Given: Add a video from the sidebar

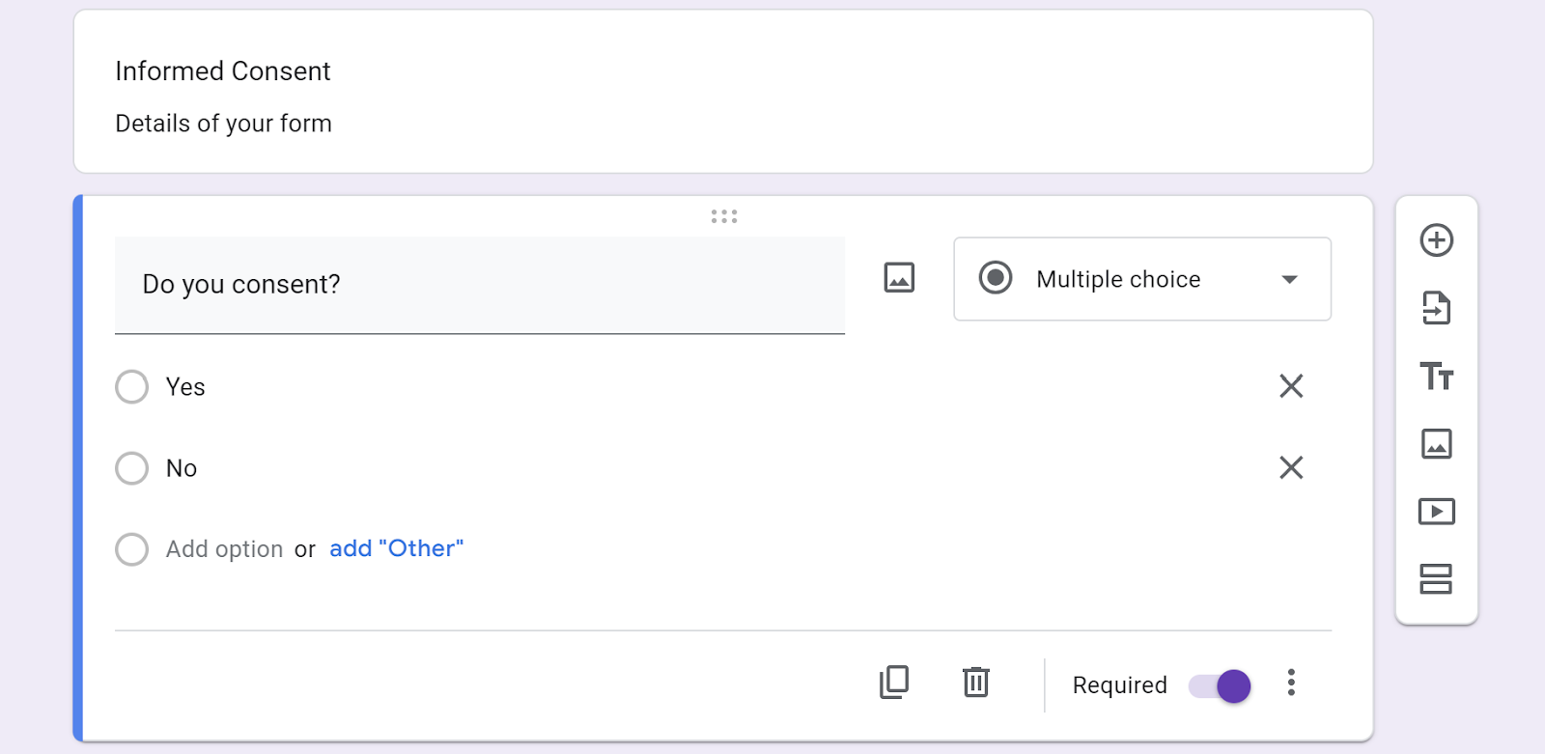Looking at the screenshot, I should click(x=1436, y=512).
